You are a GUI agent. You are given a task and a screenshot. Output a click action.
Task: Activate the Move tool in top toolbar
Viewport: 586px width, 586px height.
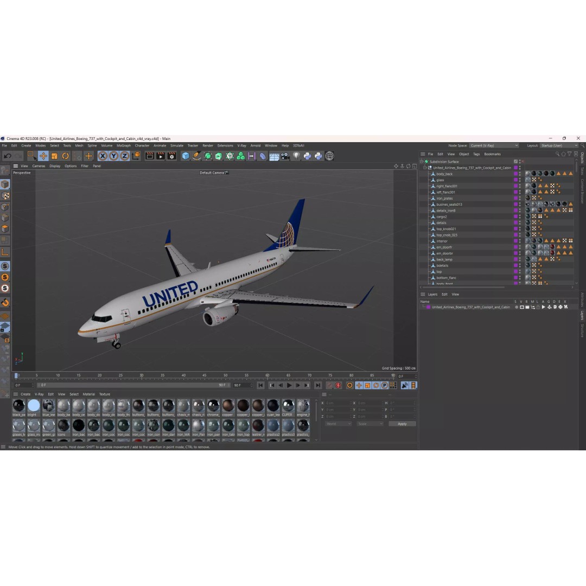(x=43, y=156)
